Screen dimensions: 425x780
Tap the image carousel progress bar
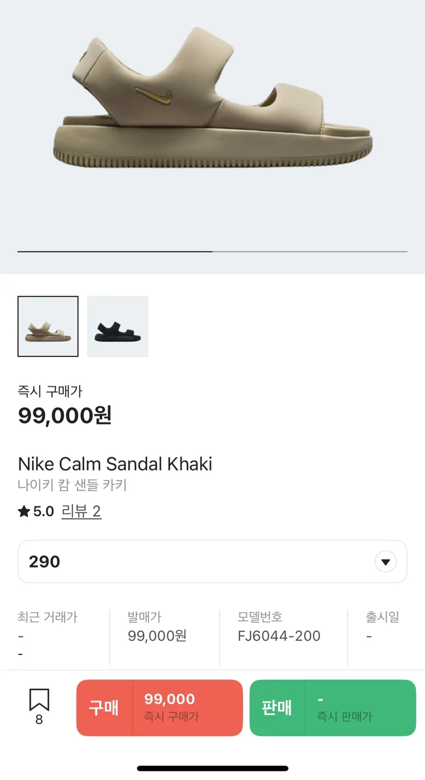pyautogui.click(x=212, y=251)
